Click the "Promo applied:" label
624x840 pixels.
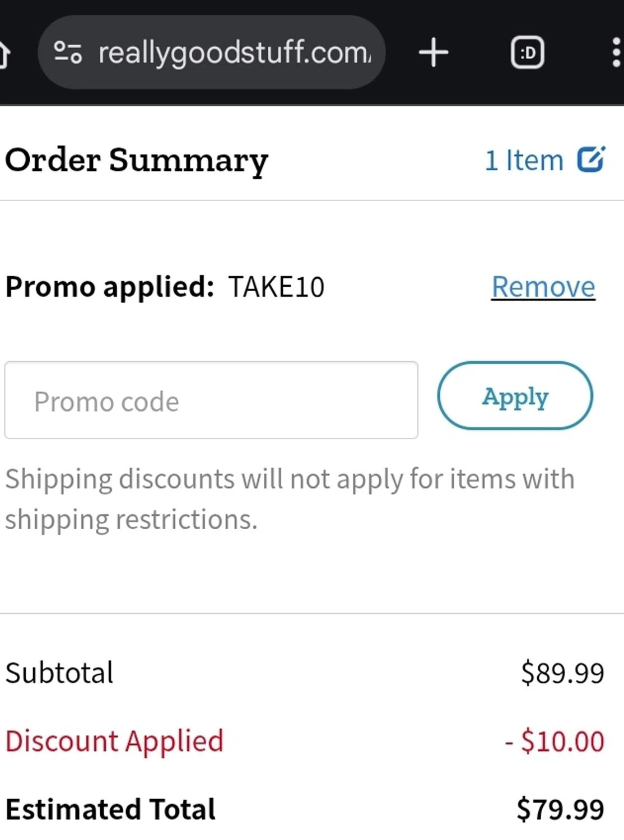(110, 287)
